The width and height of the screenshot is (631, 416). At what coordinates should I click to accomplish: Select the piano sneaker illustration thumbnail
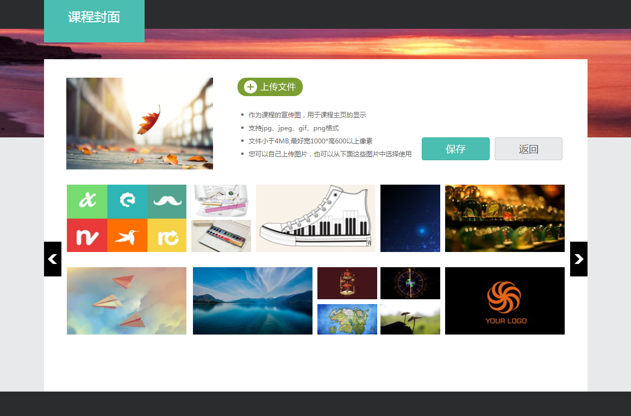pos(315,218)
